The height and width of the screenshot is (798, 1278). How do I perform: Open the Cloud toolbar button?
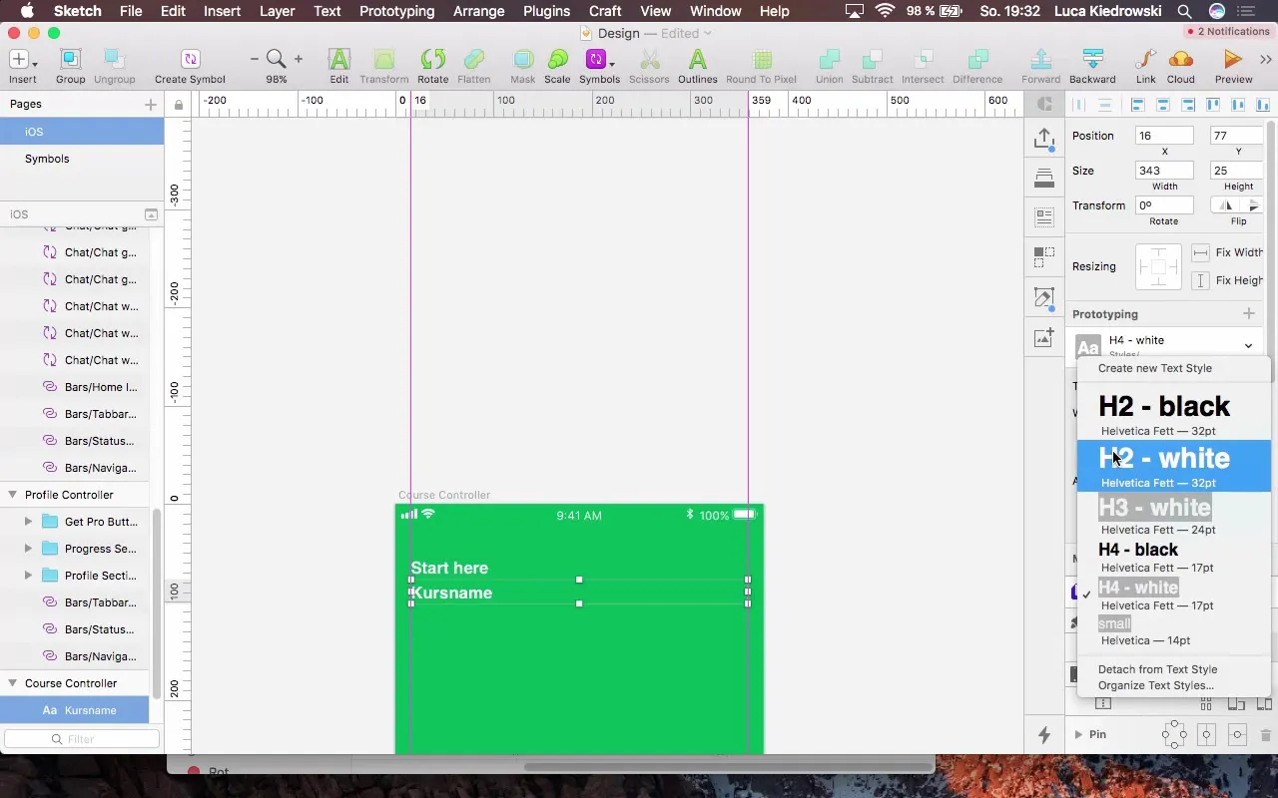pyautogui.click(x=1180, y=66)
